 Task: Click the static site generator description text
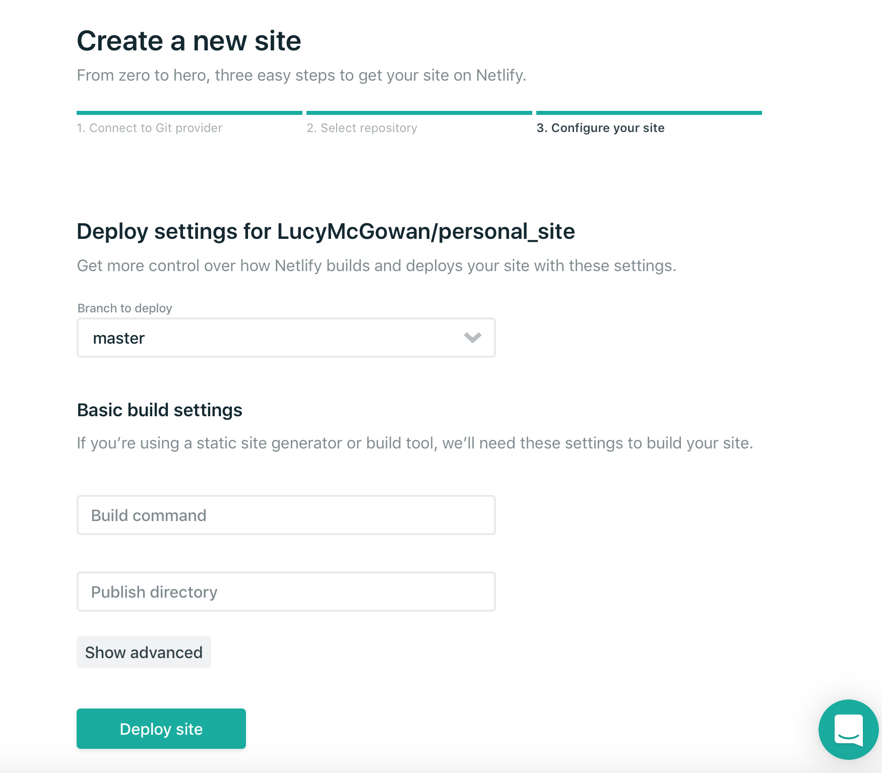coord(414,443)
